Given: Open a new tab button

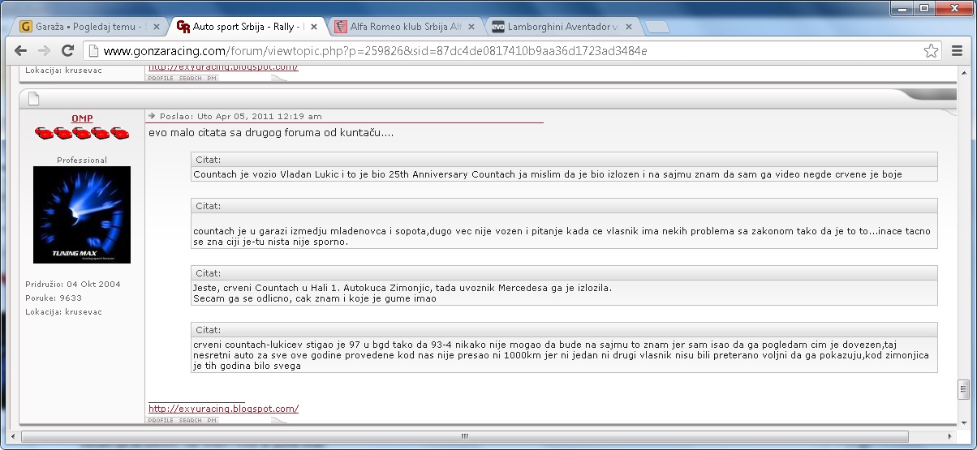Looking at the screenshot, I should click(x=657, y=28).
